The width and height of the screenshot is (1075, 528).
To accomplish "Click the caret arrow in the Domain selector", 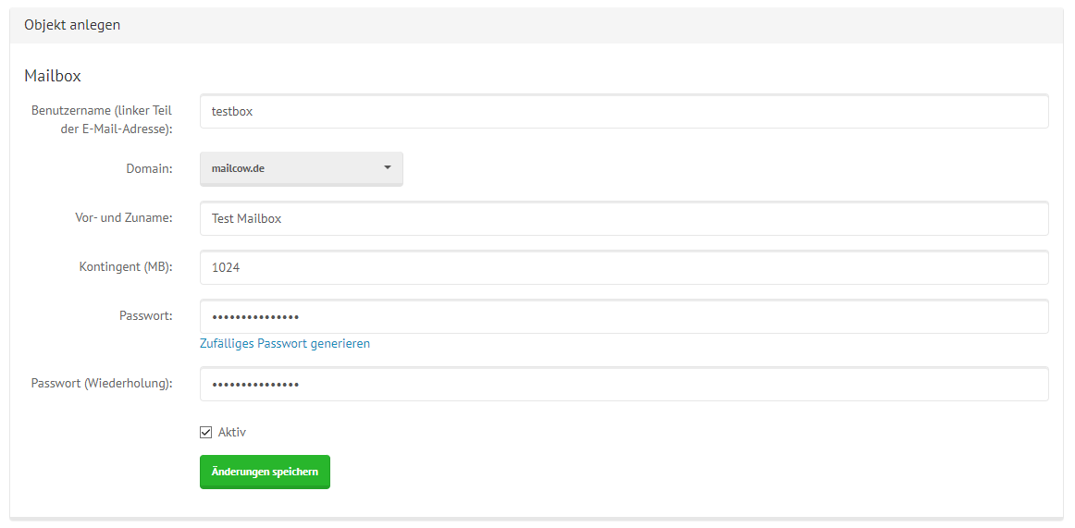I will tap(388, 168).
